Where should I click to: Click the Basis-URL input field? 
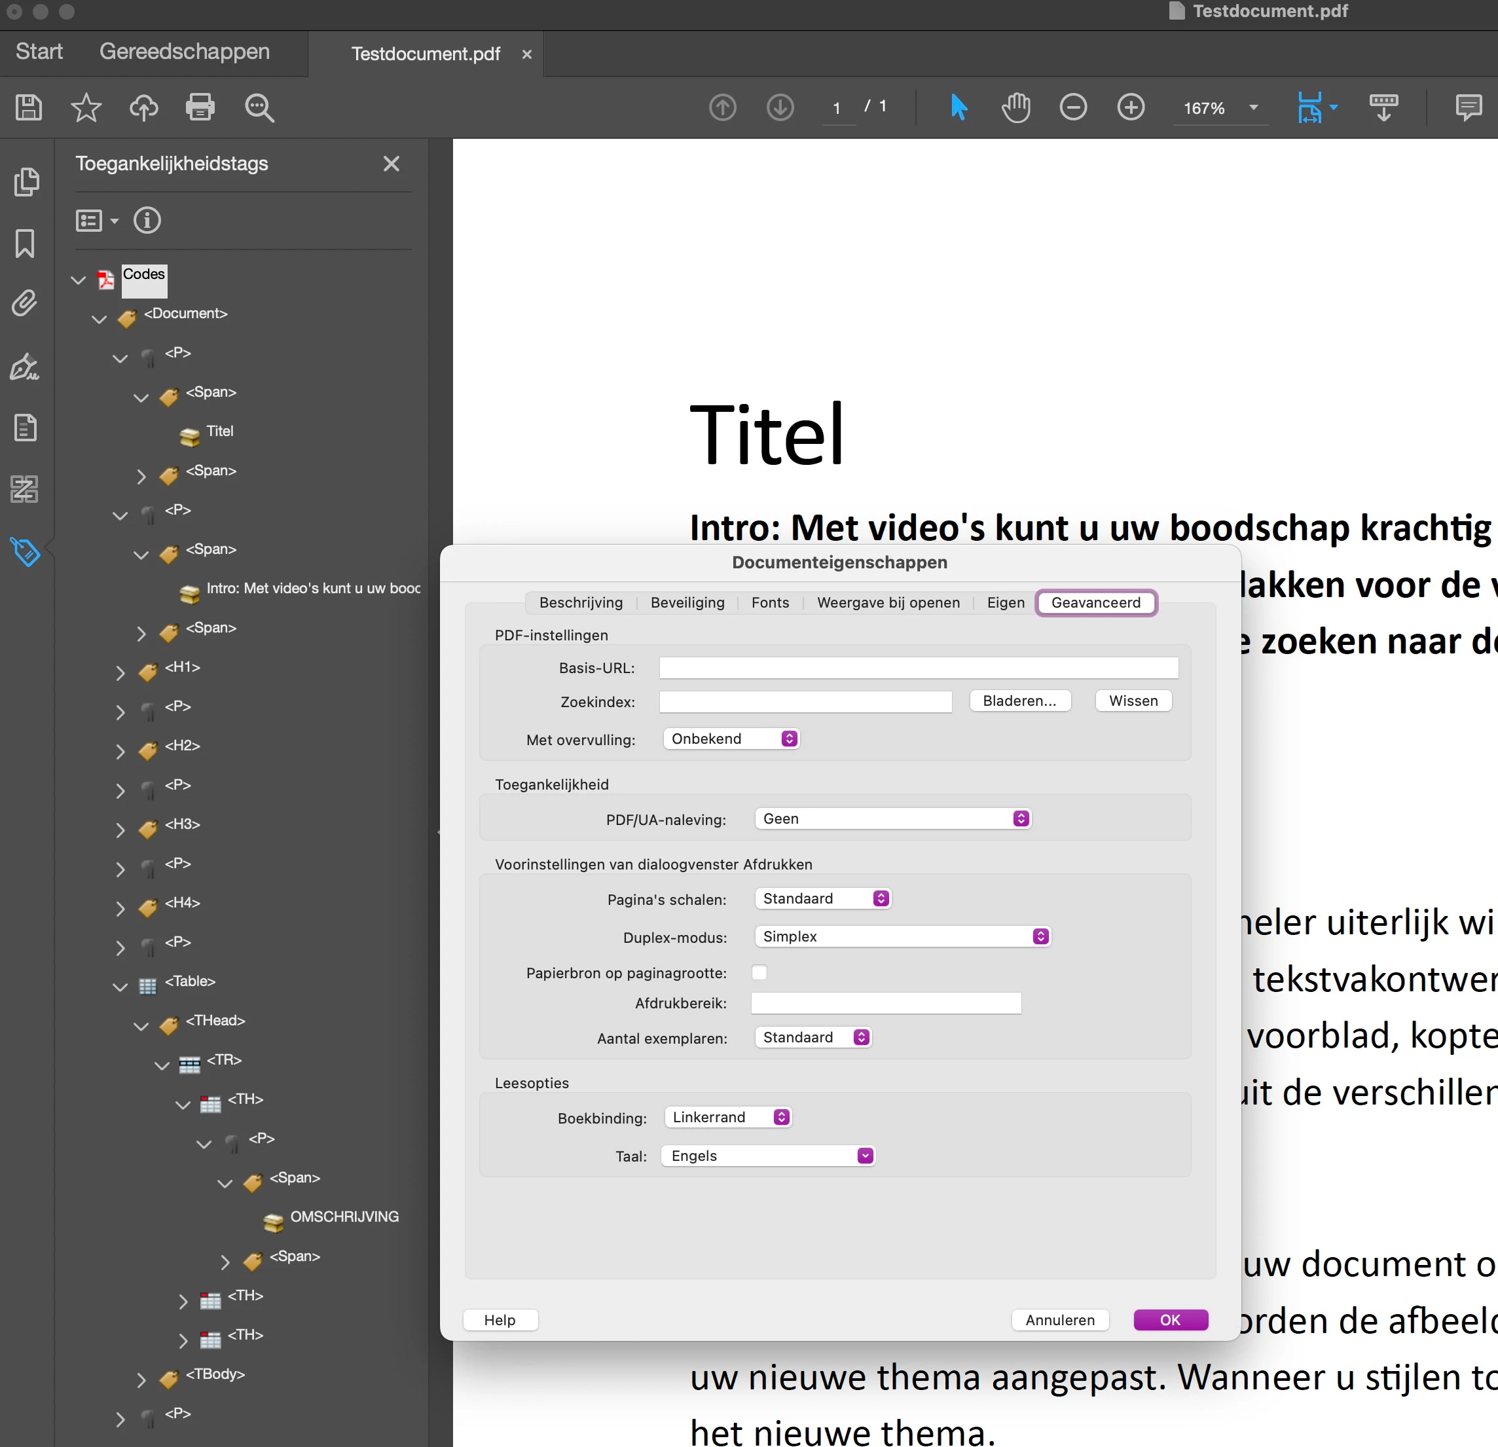tap(918, 668)
